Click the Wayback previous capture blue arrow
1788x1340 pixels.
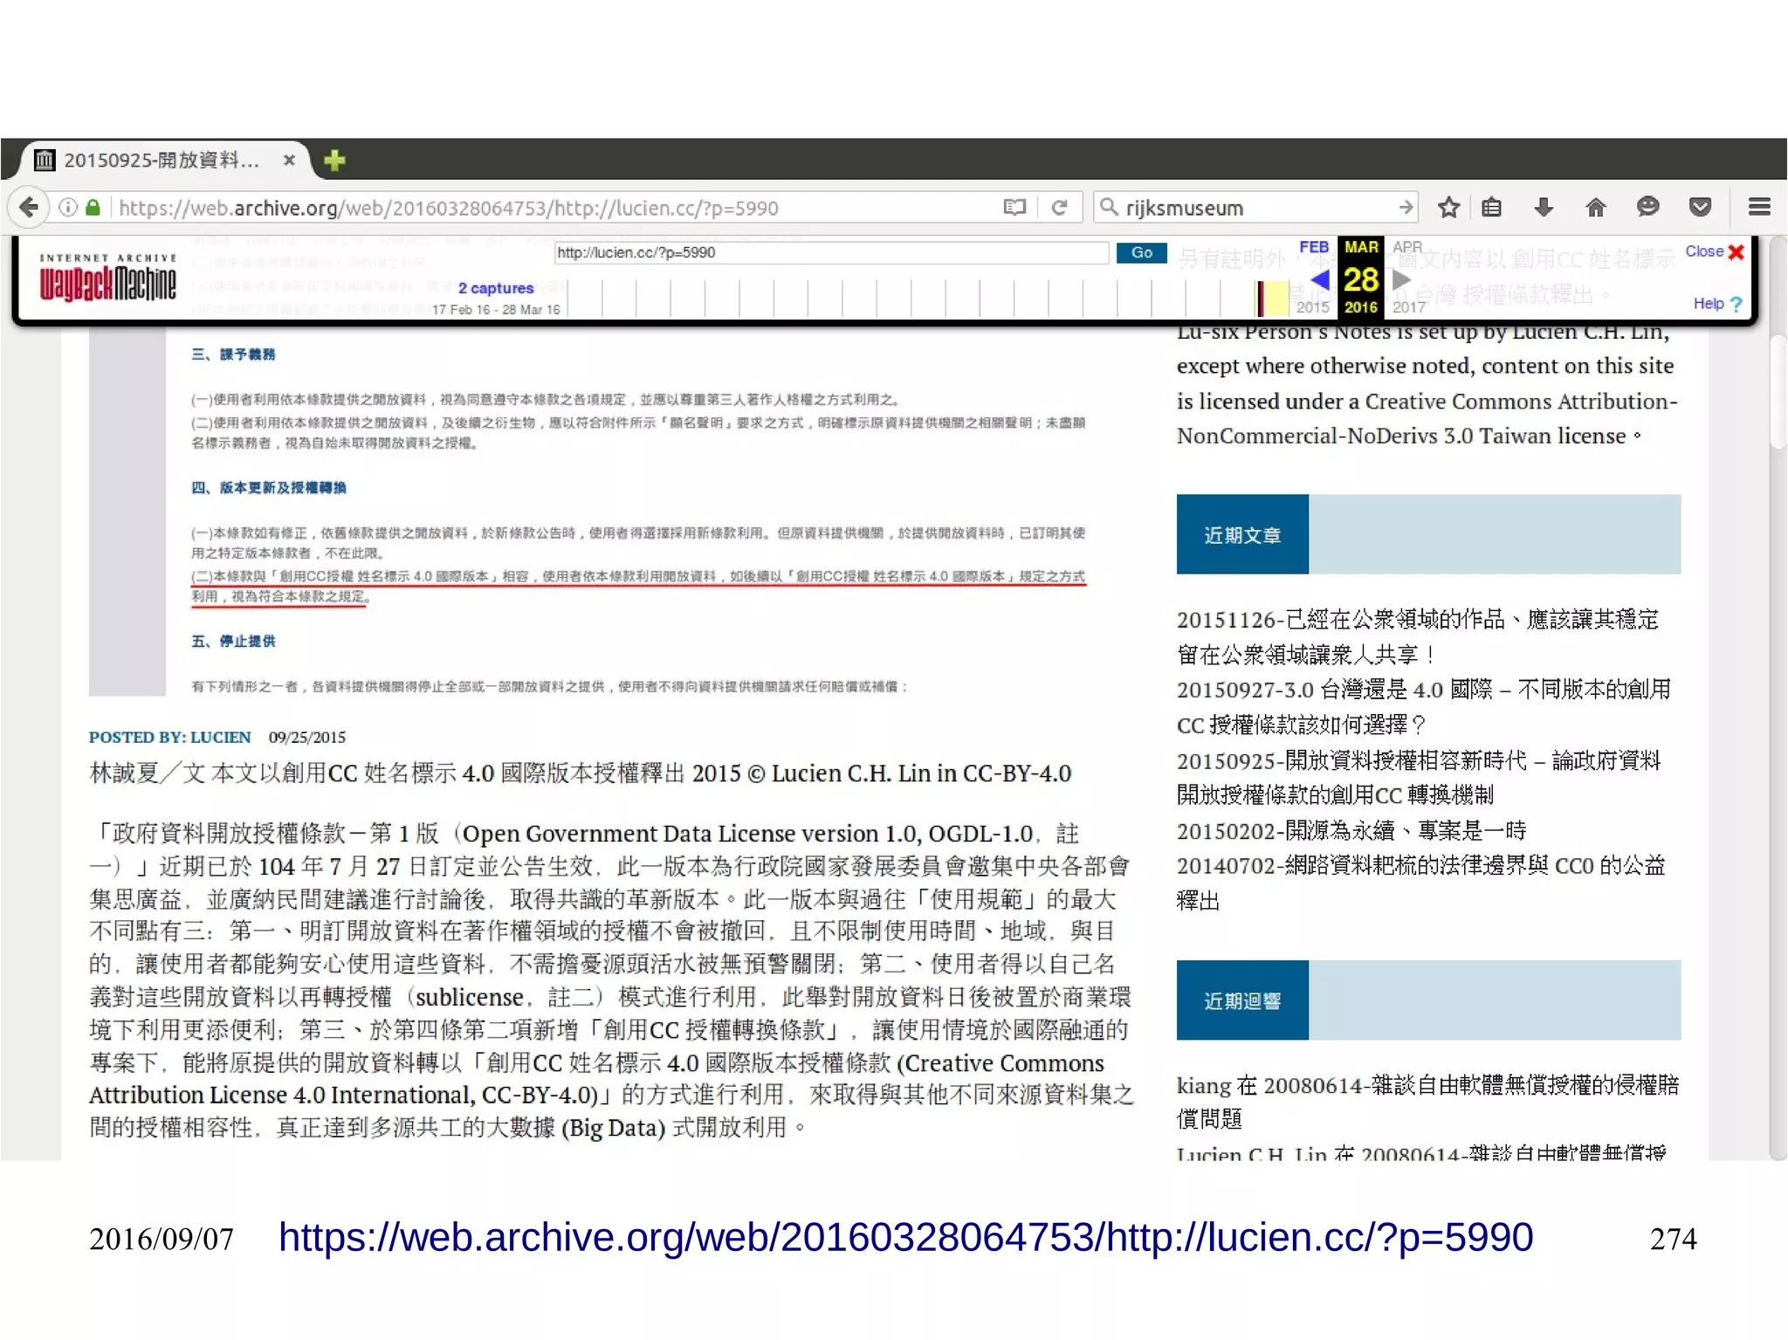click(x=1320, y=279)
